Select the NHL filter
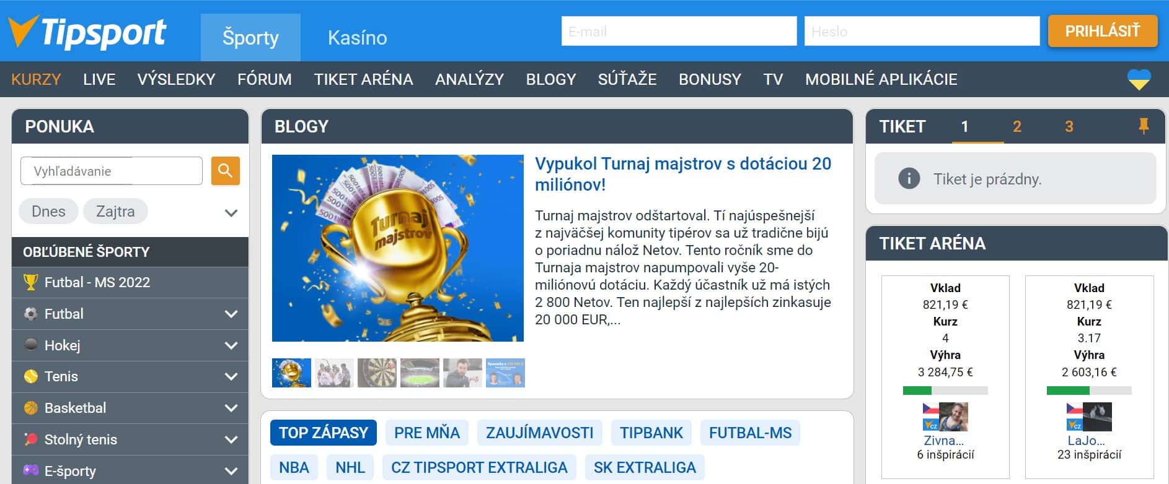Image resolution: width=1169 pixels, height=484 pixels. coord(350,467)
